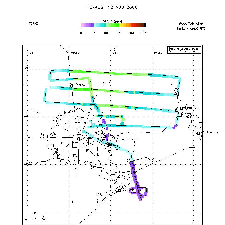Click latitude label 30.50
The image size is (225, 225).
(x=28, y=68)
